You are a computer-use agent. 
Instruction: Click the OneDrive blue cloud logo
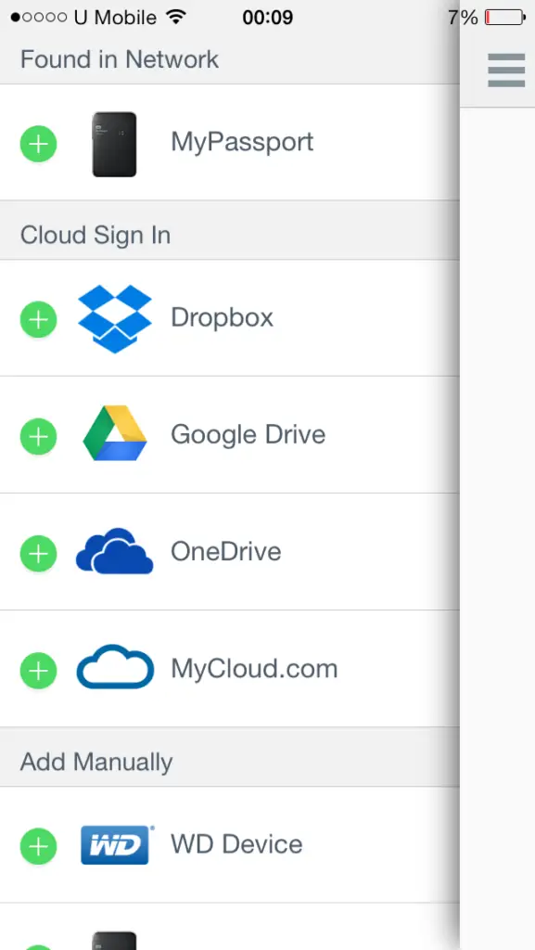click(114, 551)
